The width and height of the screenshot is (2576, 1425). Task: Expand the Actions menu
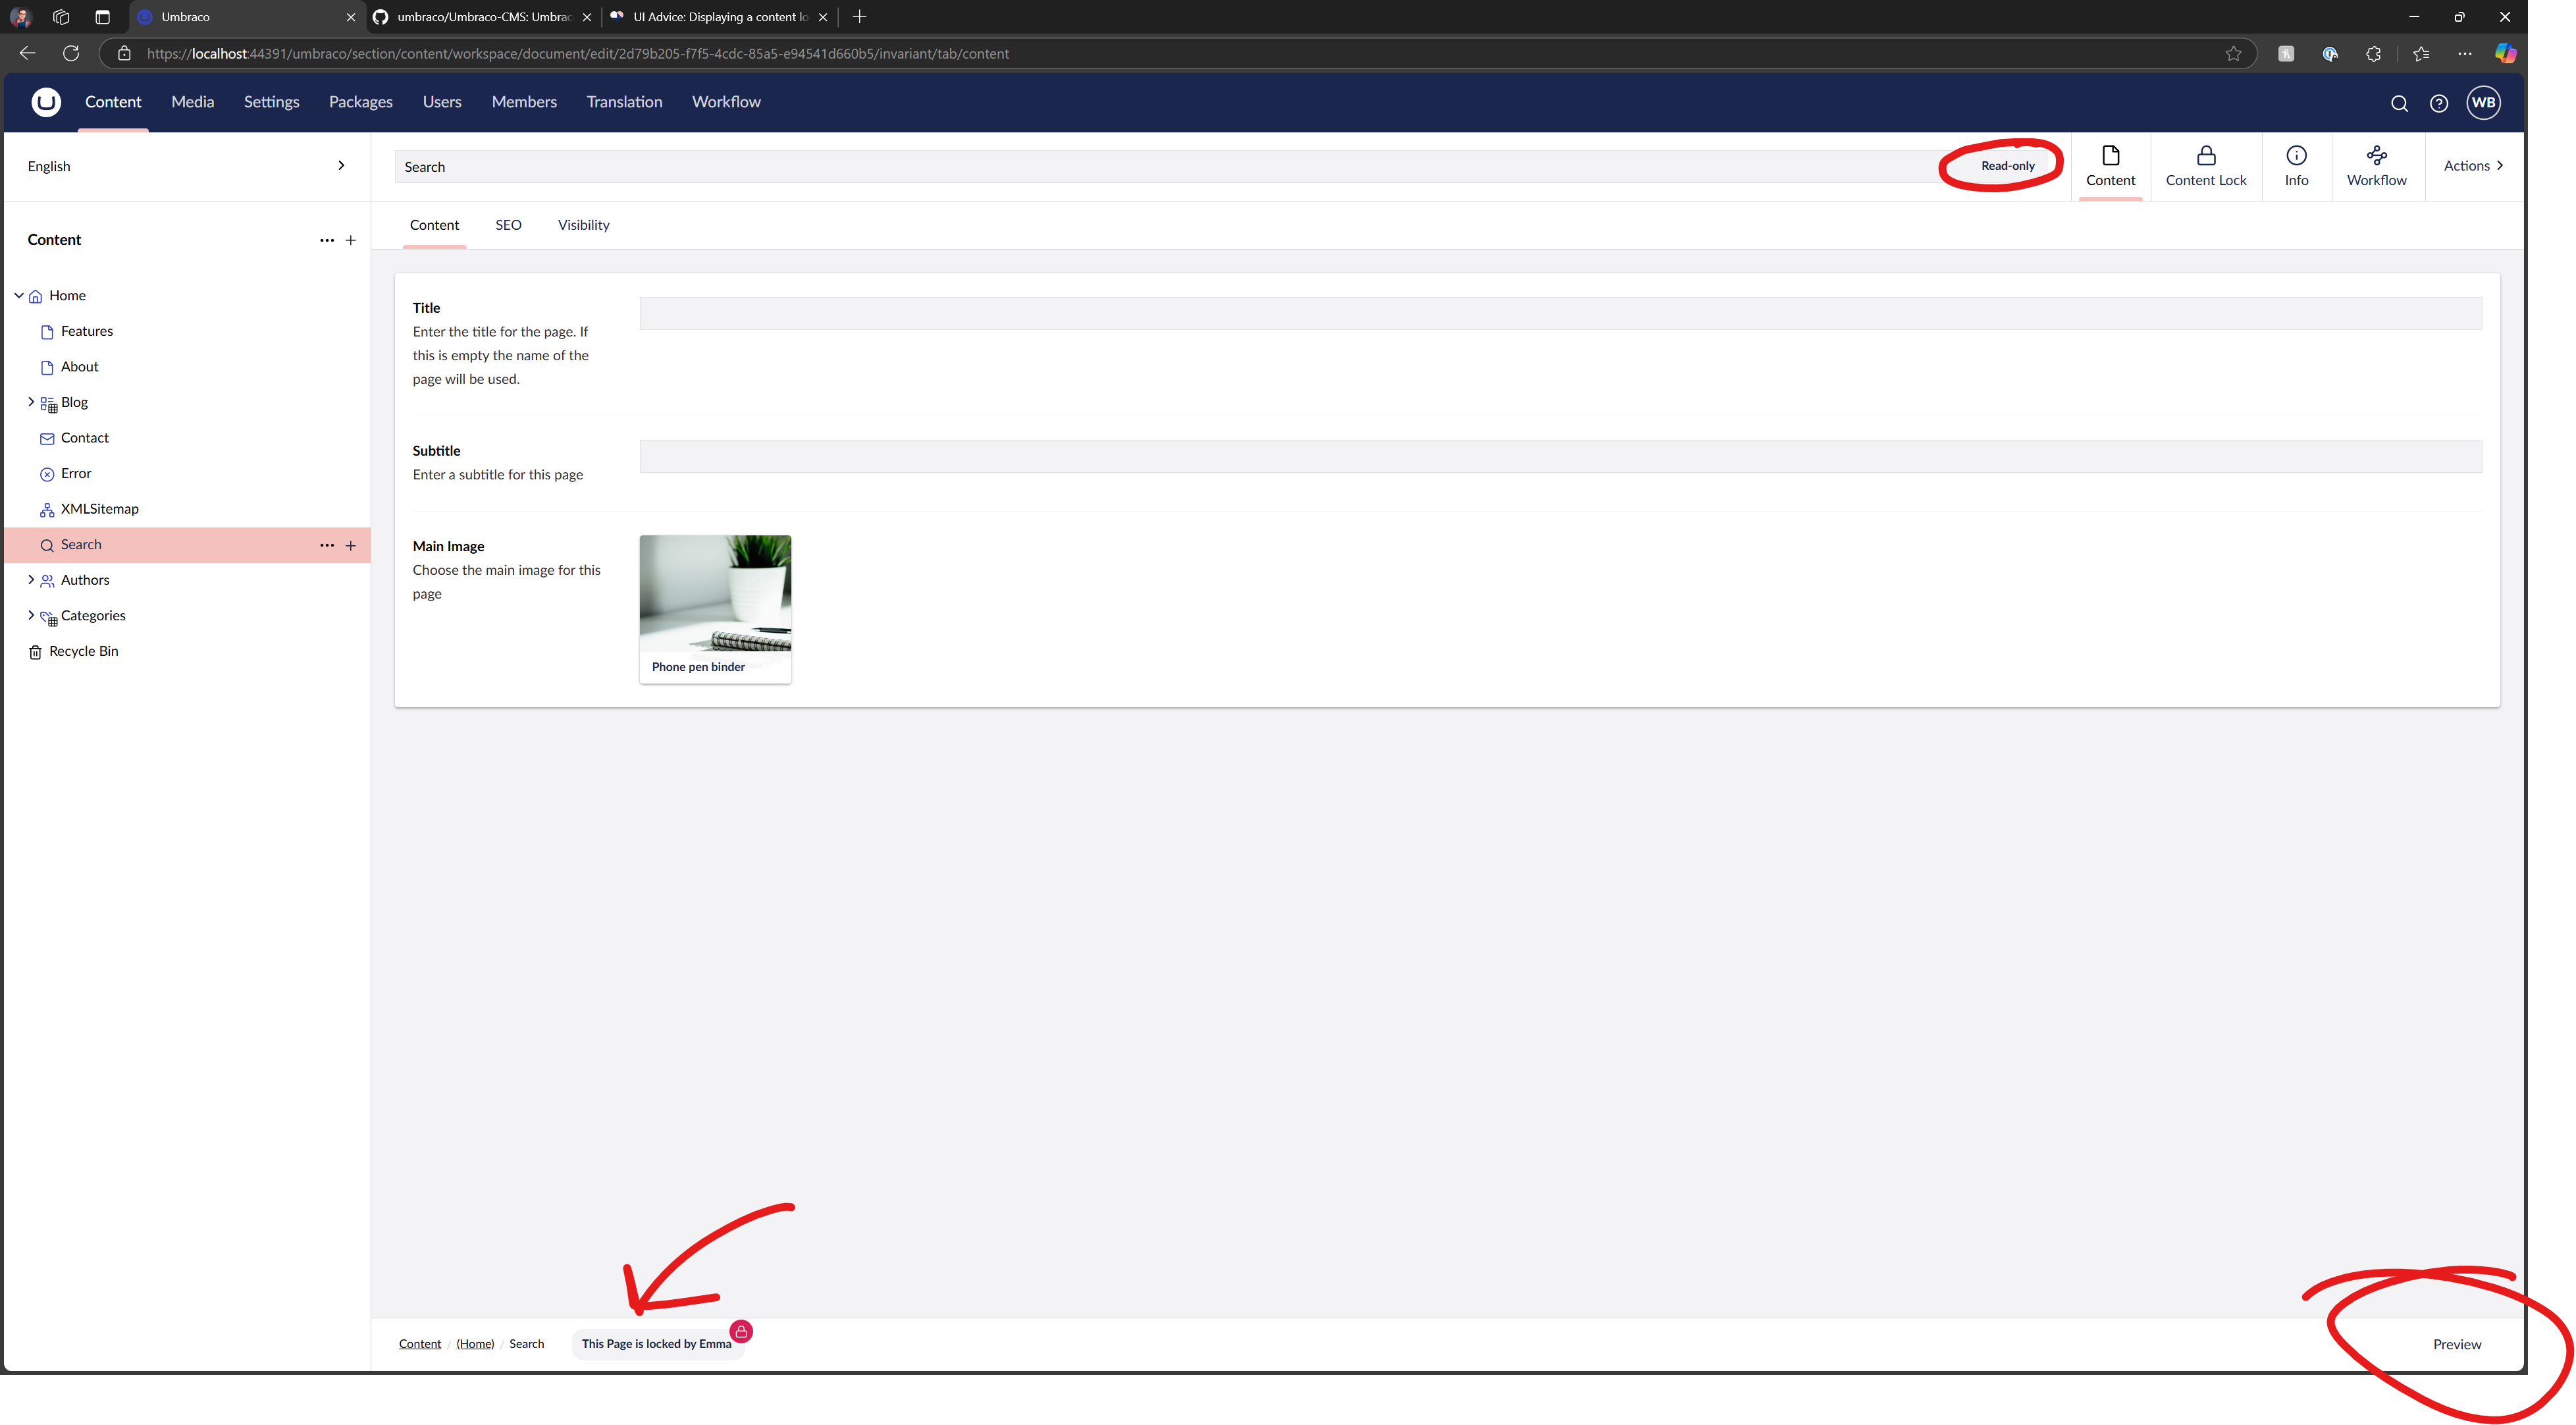pos(2473,166)
